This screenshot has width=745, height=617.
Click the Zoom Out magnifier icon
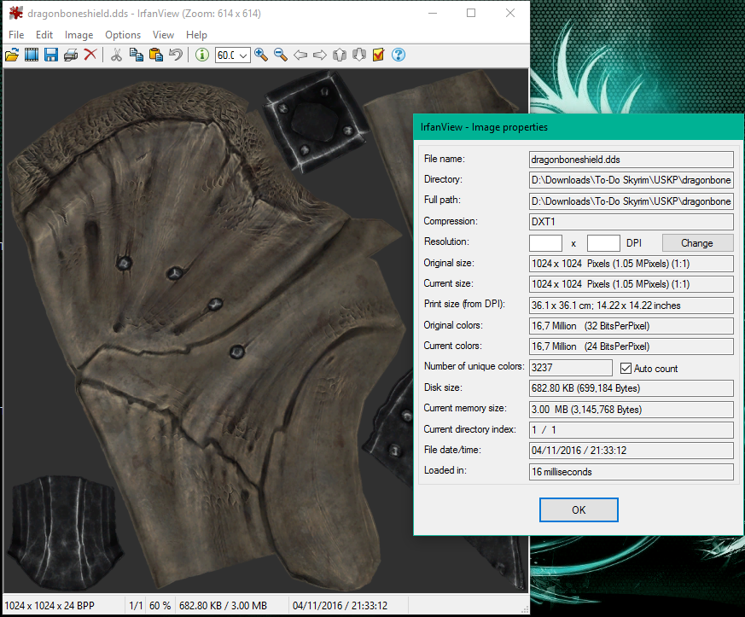tap(280, 55)
